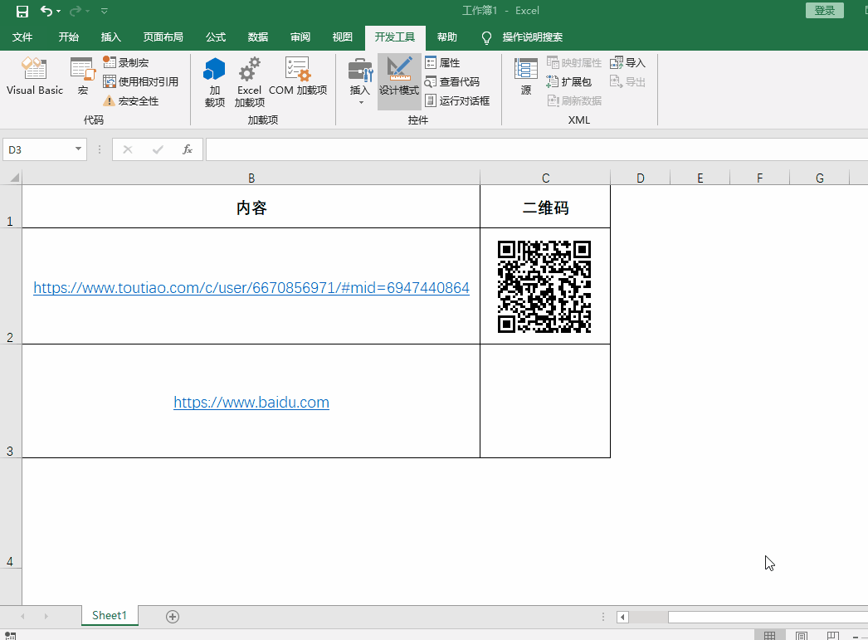Click the Select All corner triangle
The width and height of the screenshot is (868, 640).
(x=14, y=178)
